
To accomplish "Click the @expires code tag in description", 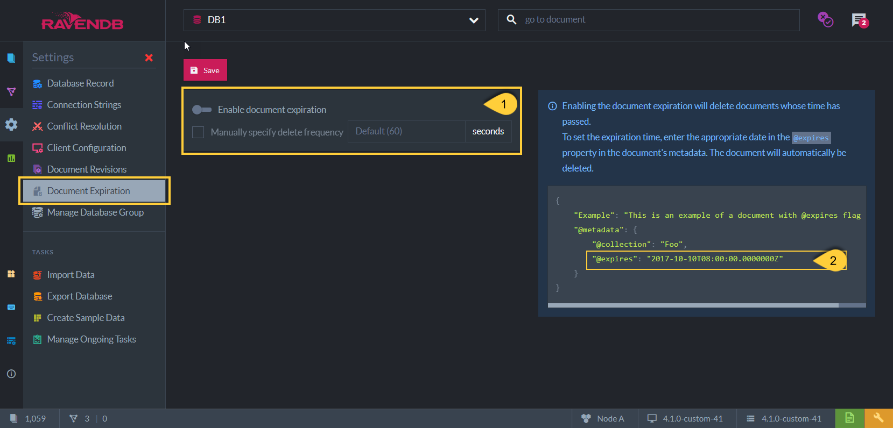I will pos(811,138).
